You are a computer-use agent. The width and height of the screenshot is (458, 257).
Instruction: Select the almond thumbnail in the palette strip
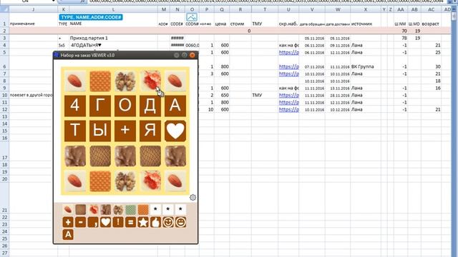(68, 209)
